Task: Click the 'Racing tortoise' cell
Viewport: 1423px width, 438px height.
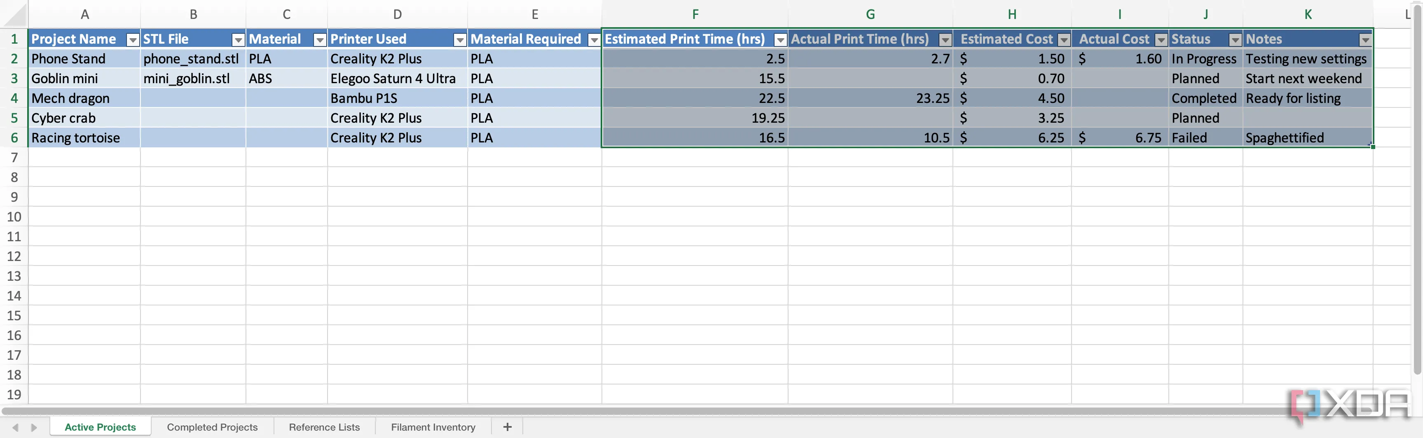Action: [x=84, y=138]
